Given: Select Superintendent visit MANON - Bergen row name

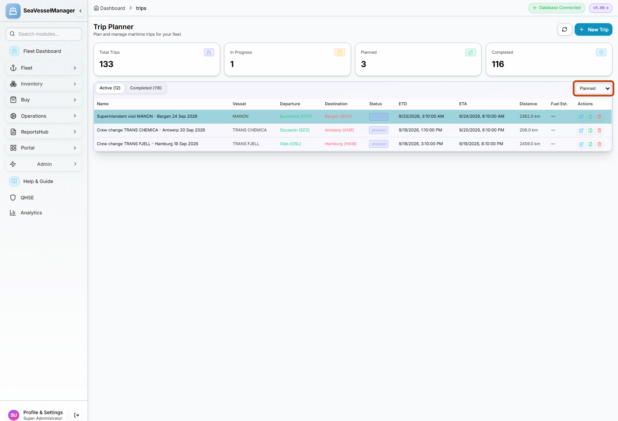Looking at the screenshot, I should pyautogui.click(x=147, y=116).
